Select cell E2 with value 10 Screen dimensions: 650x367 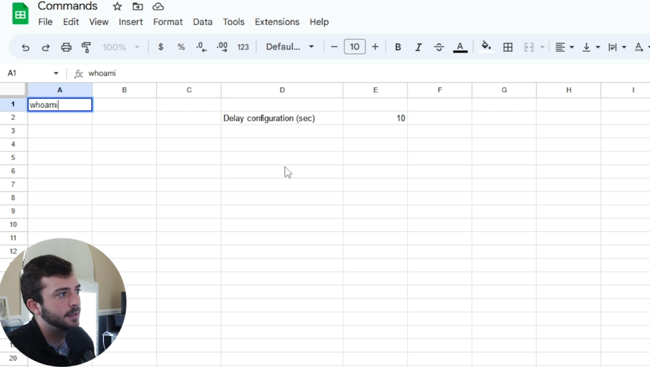tap(375, 118)
